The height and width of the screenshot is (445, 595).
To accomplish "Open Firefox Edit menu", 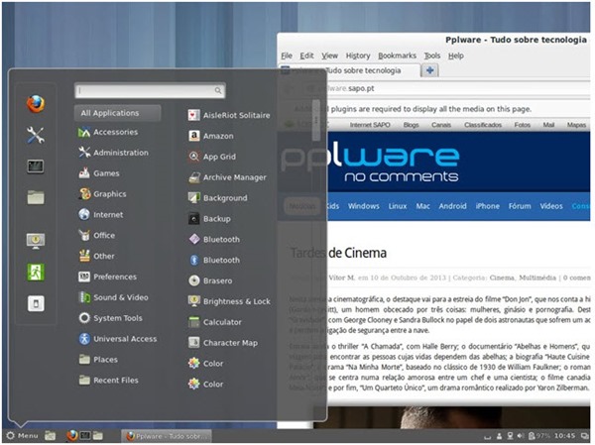I will (306, 56).
